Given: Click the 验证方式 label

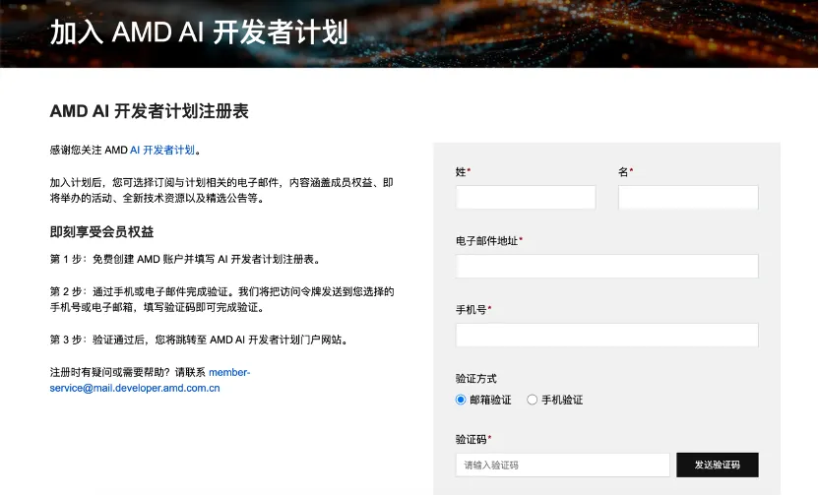Looking at the screenshot, I should click(475, 379).
